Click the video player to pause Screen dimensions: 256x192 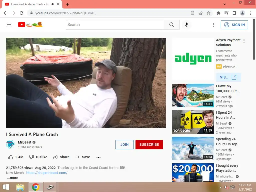pyautogui.click(x=86, y=83)
